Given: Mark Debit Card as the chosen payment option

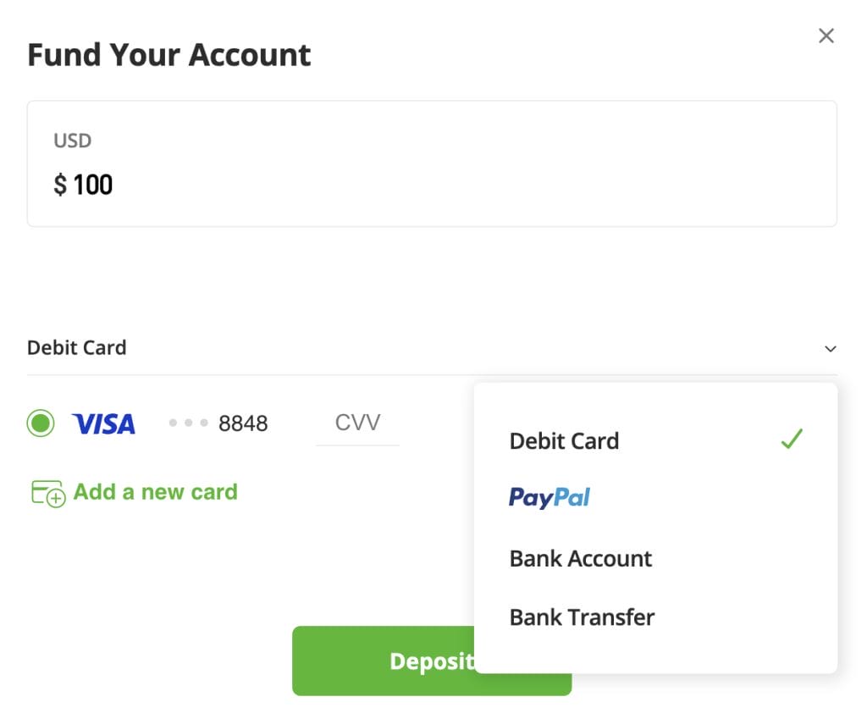Looking at the screenshot, I should (x=564, y=440).
